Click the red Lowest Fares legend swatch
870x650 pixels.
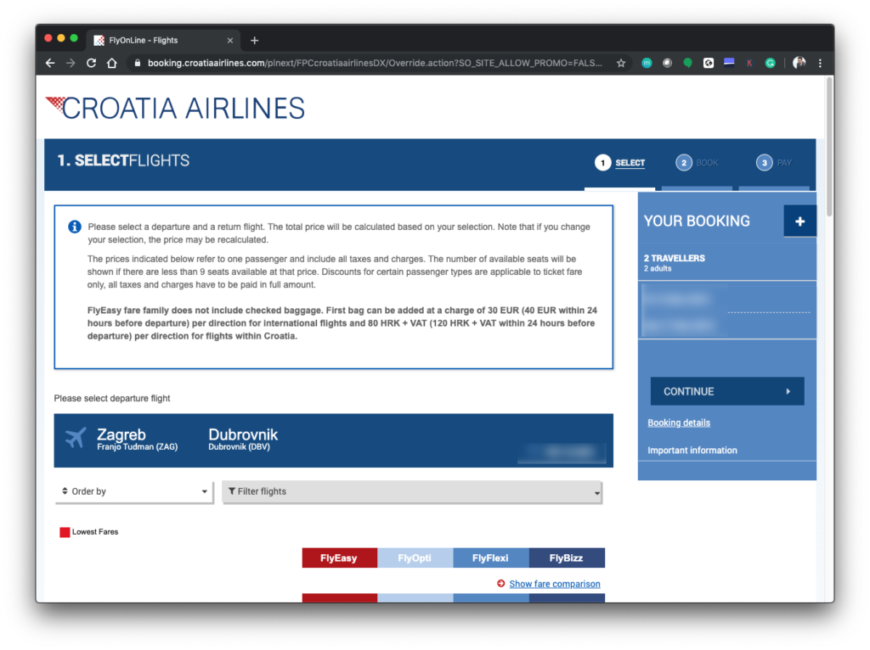click(65, 532)
